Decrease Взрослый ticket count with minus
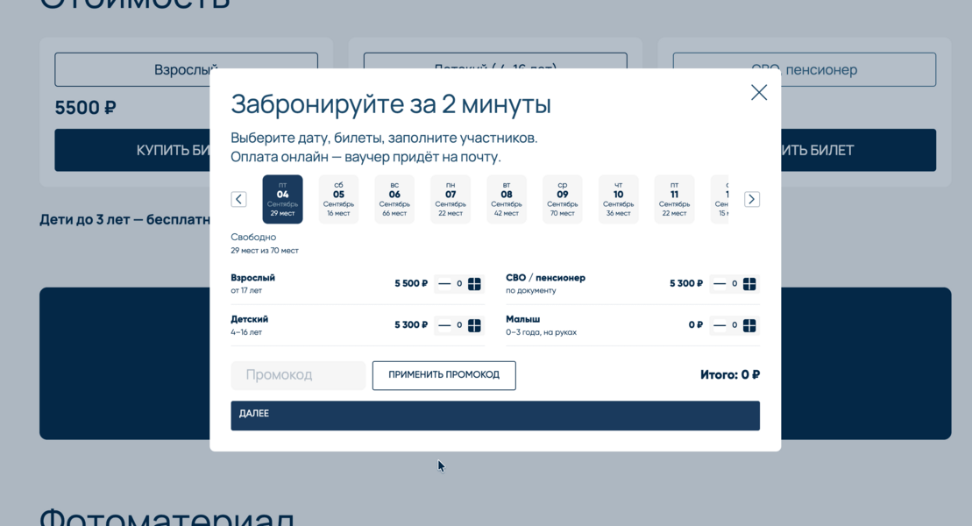 444,283
